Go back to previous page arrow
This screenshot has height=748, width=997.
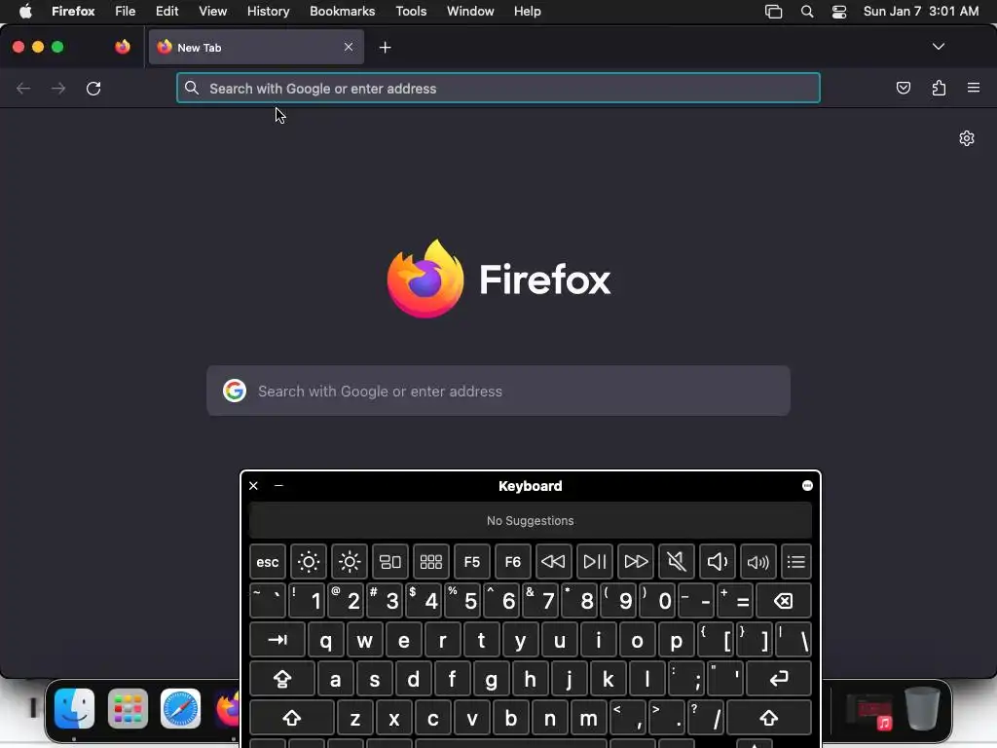click(23, 89)
